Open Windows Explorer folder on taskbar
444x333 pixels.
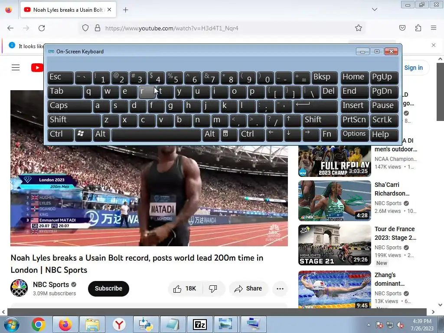tap(92, 324)
